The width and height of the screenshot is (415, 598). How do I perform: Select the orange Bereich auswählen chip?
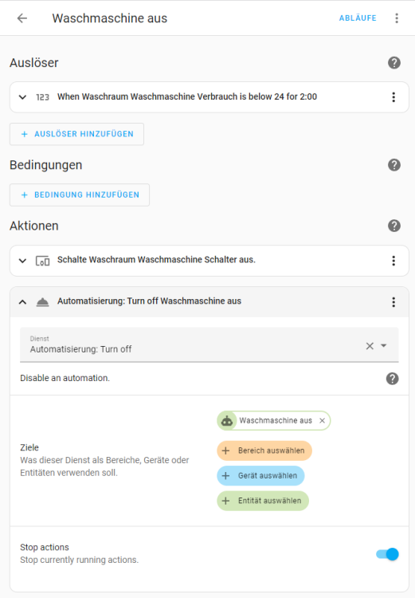coord(264,450)
